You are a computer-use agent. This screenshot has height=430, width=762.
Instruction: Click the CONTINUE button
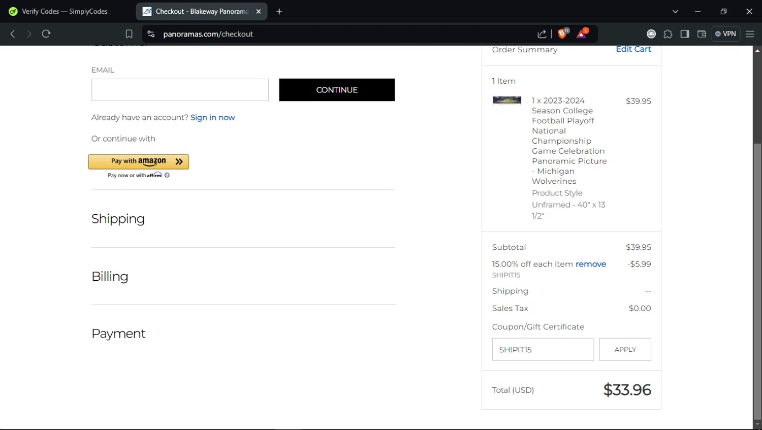[337, 90]
